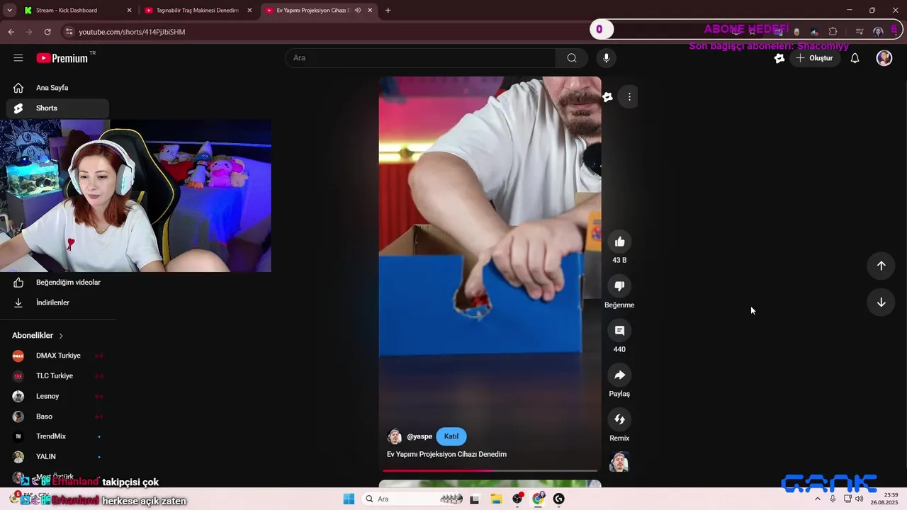The width and height of the screenshot is (907, 510).
Task: Open the tab search dropdown arrow
Action: [9, 11]
